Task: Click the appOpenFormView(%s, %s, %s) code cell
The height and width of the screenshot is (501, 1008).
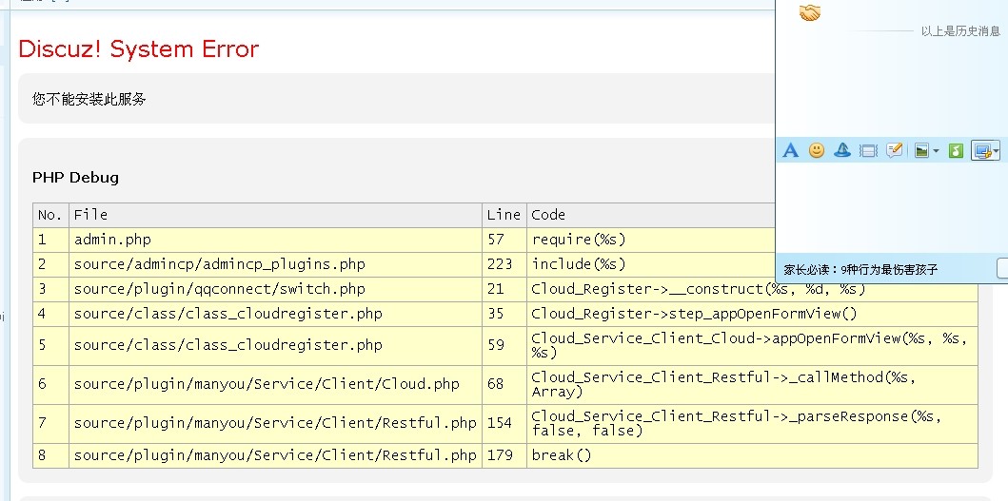Action: (x=752, y=345)
